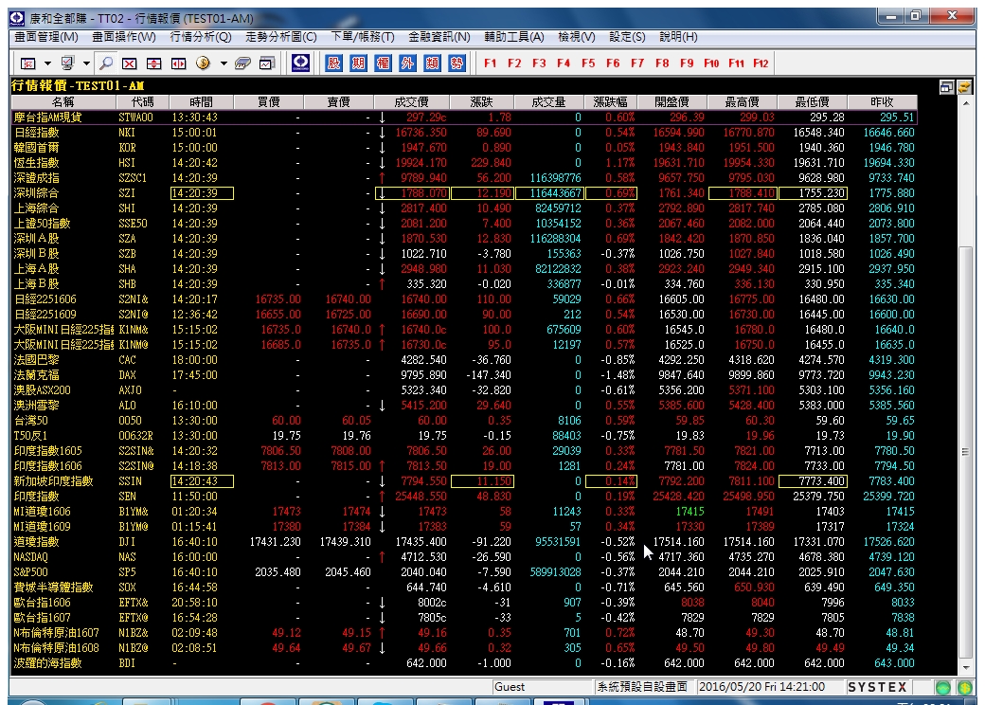Sort by the 昨收 column header
This screenshot has width=985, height=705.
882,101
